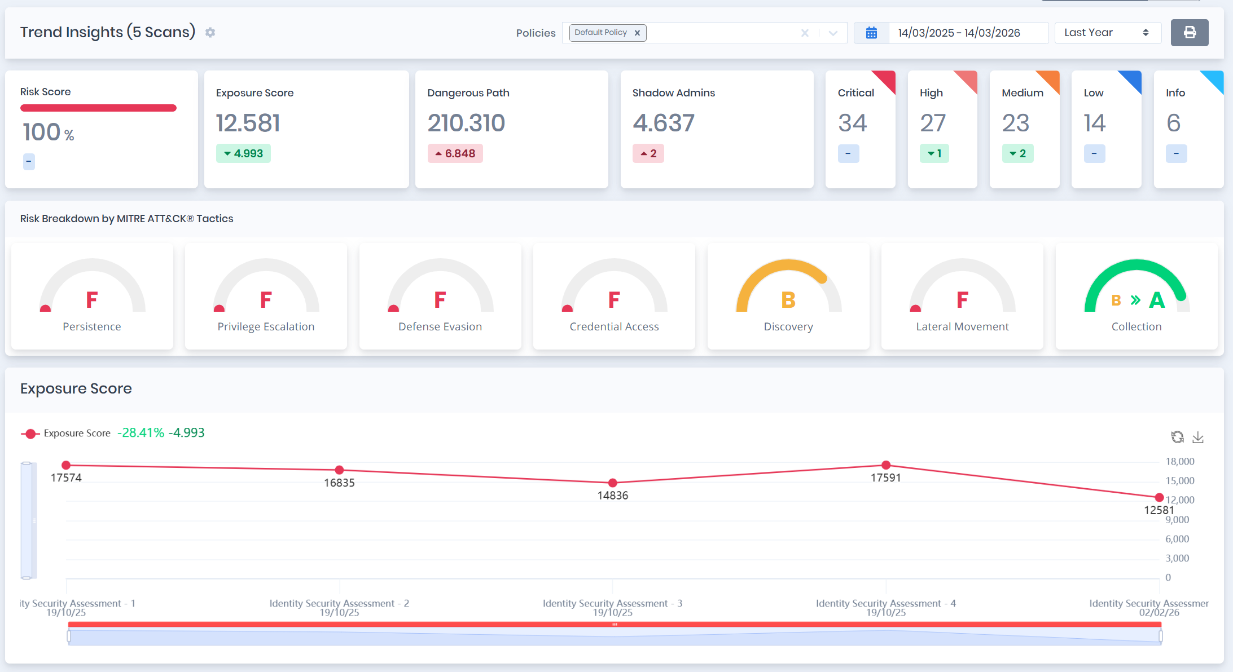The image size is (1233, 672).
Task: Click the clear-all icon in policies field
Action: pos(805,33)
